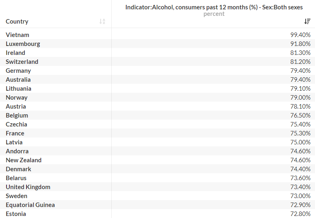
Task: Select the Czechia row
Action: (x=157, y=124)
